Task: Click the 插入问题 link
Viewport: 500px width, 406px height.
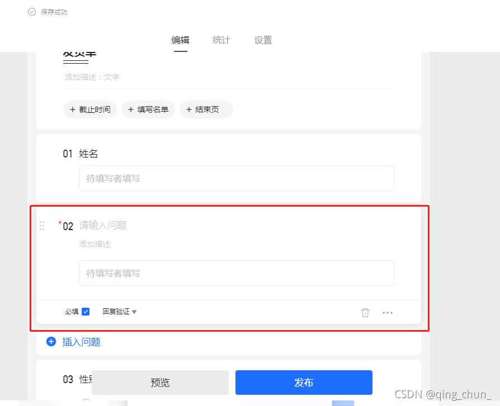Action: (81, 342)
